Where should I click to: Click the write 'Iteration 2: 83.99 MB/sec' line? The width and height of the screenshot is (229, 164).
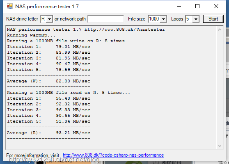pyautogui.click(x=49, y=52)
